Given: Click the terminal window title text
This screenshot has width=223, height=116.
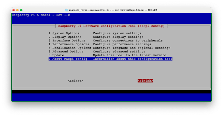Looking at the screenshot, I should 113,10.
